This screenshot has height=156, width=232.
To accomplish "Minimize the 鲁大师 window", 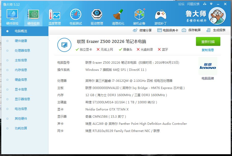I will [x=218, y=4].
